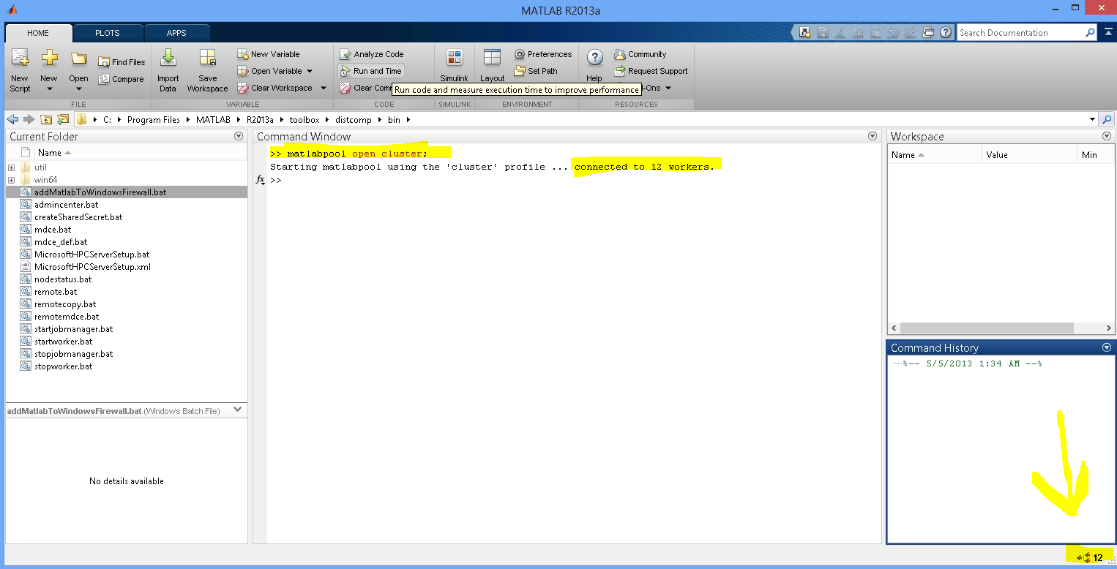Click the up one level folder icon
This screenshot has height=569, width=1117.
(46, 119)
